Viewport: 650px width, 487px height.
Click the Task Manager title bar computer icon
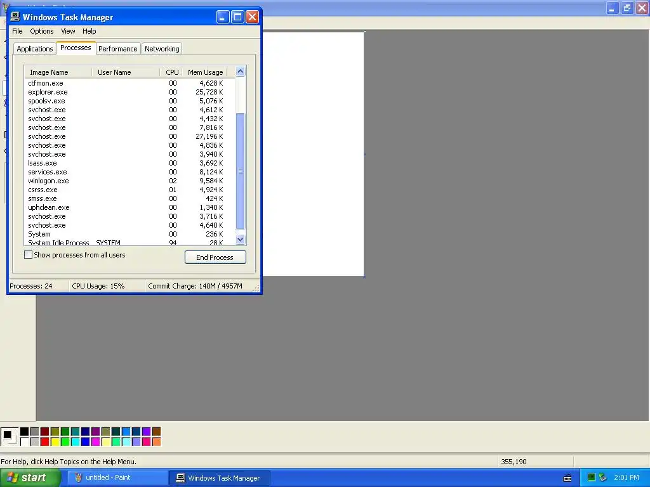pyautogui.click(x=15, y=16)
